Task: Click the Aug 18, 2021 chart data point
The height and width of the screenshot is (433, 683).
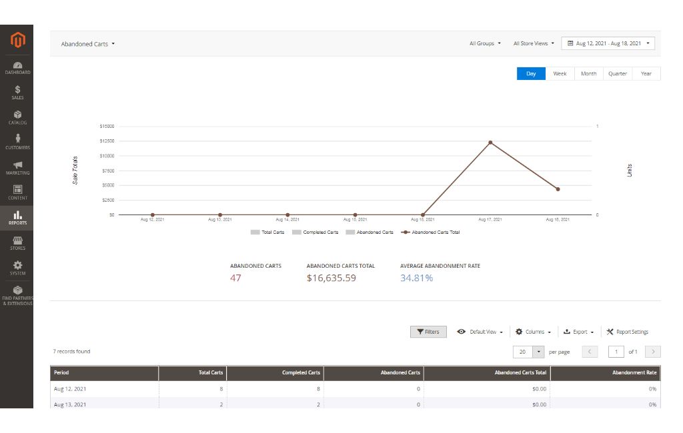Action: [x=558, y=189]
